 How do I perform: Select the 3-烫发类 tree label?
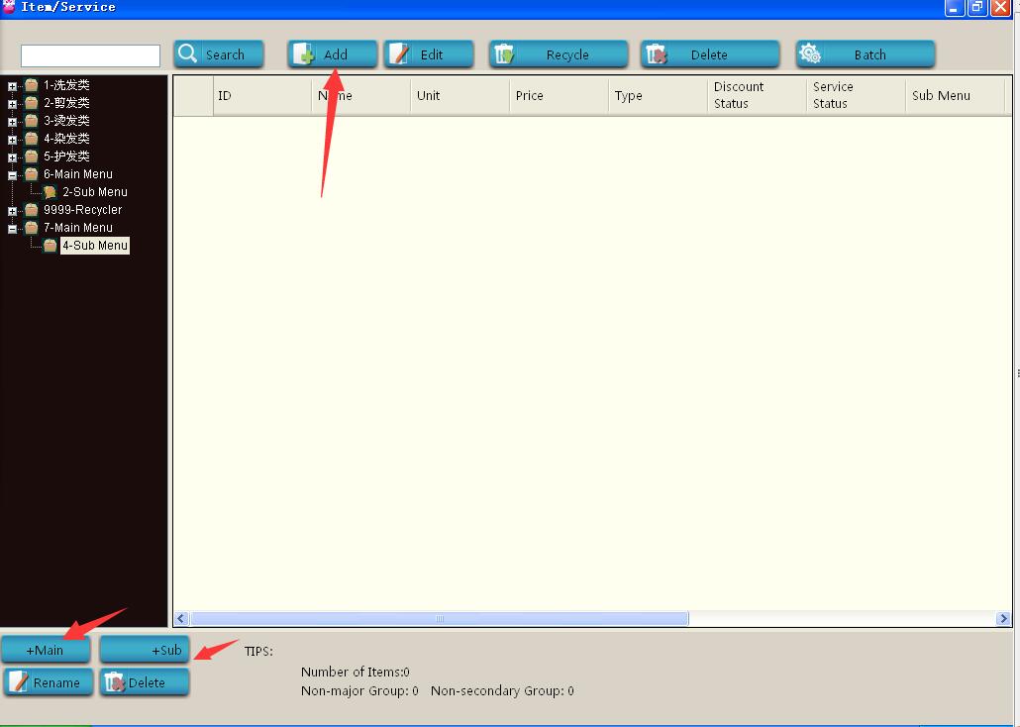66,121
